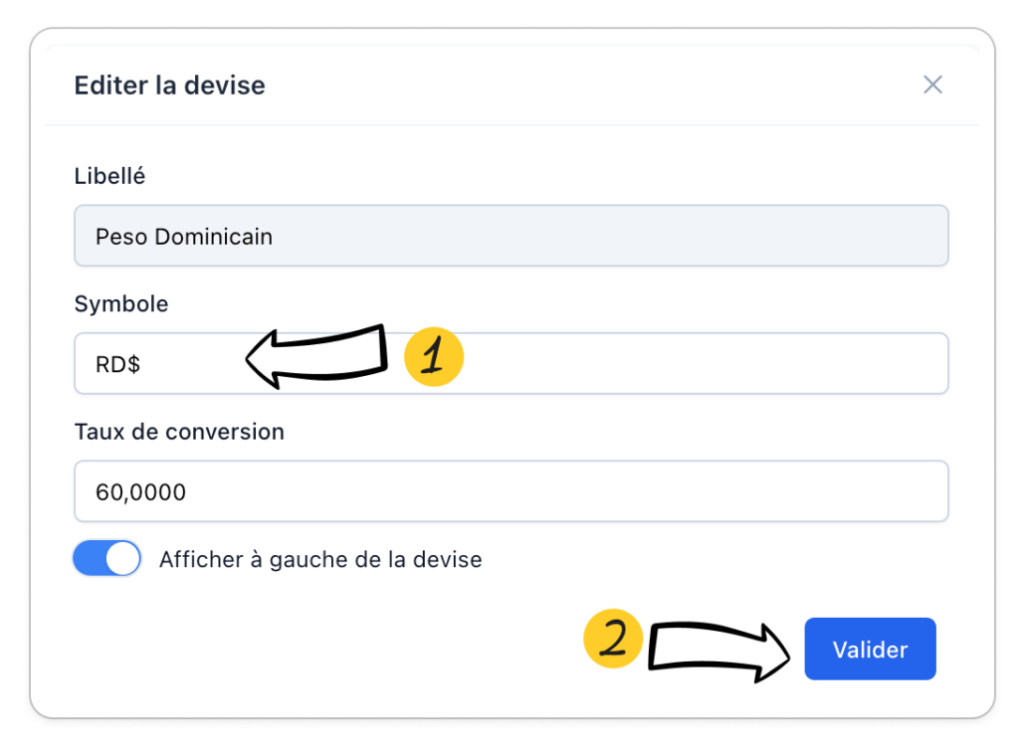
Task: Click the white knob of the blue switch
Action: (122, 559)
